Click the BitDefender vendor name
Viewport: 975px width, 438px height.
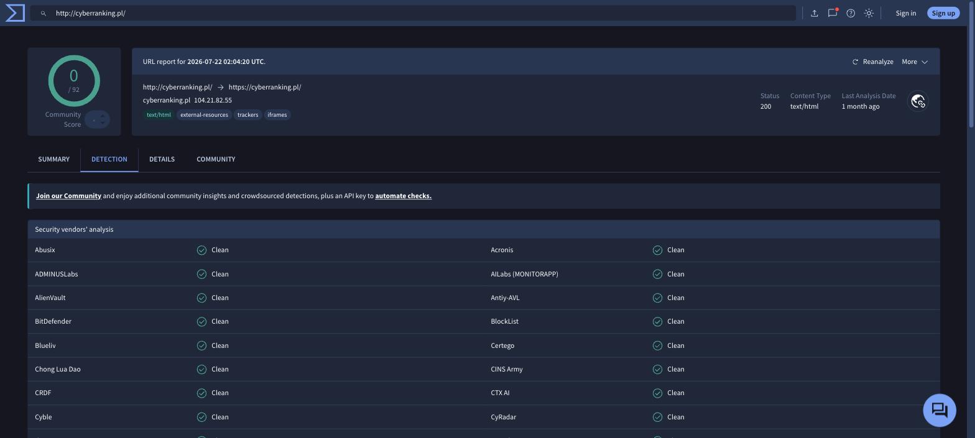click(53, 322)
